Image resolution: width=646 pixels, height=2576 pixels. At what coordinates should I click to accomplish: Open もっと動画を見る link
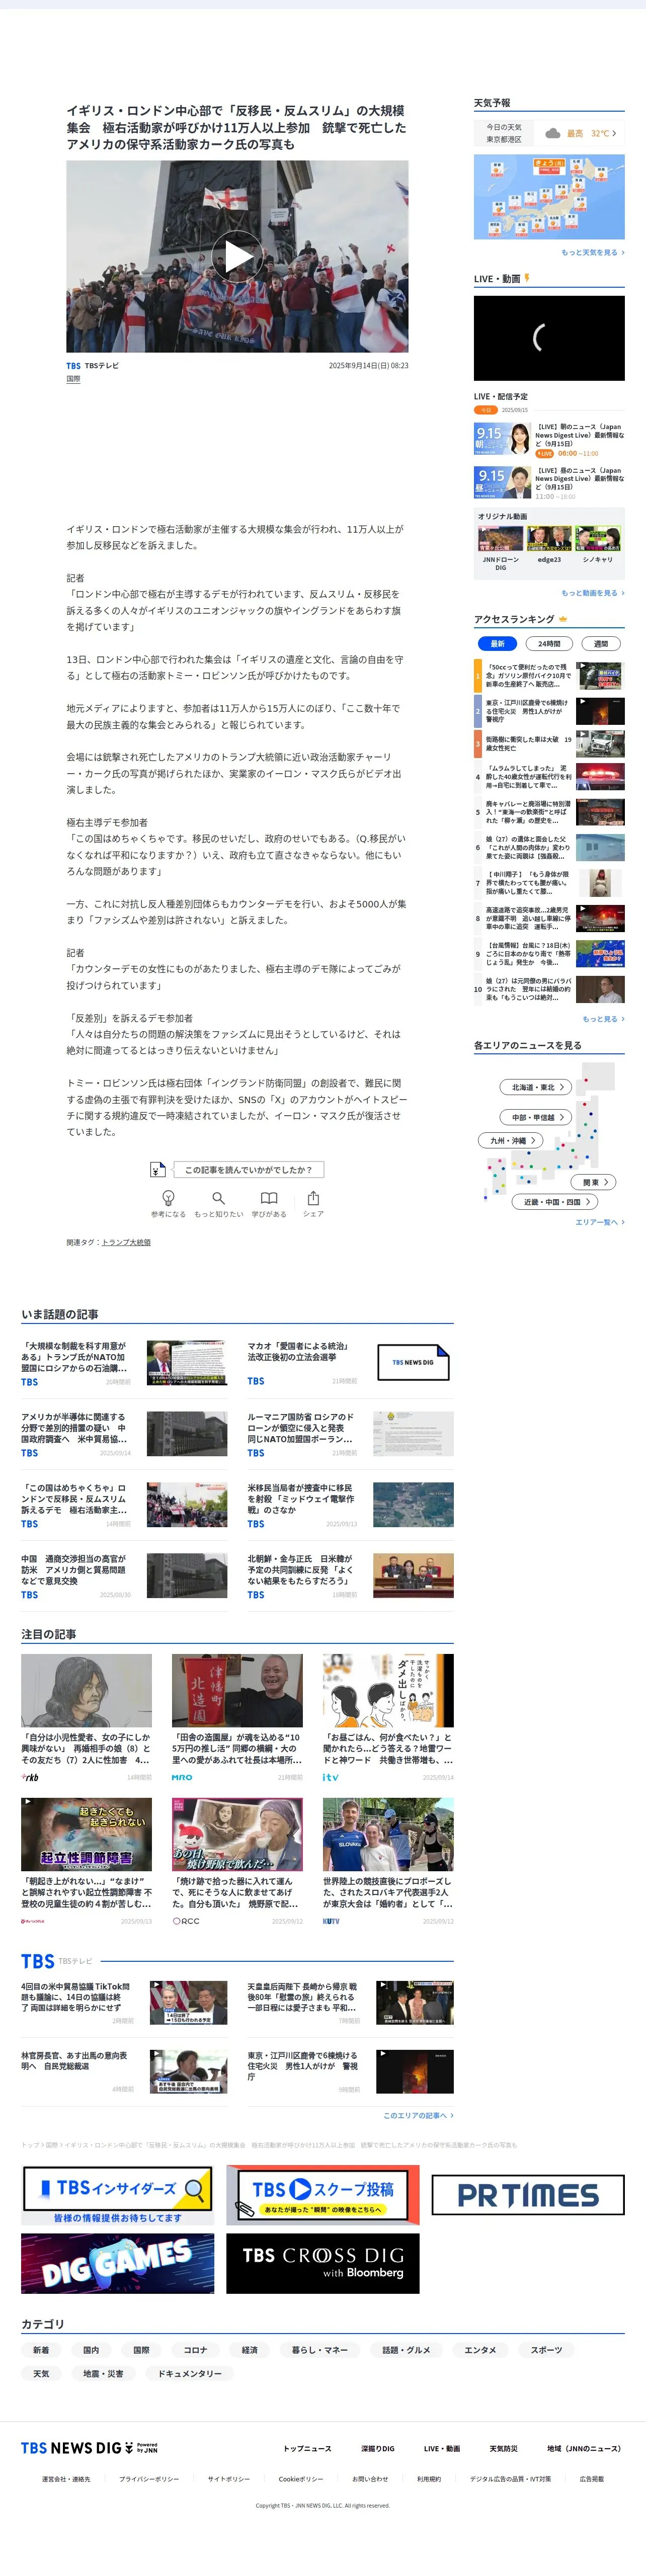[593, 593]
